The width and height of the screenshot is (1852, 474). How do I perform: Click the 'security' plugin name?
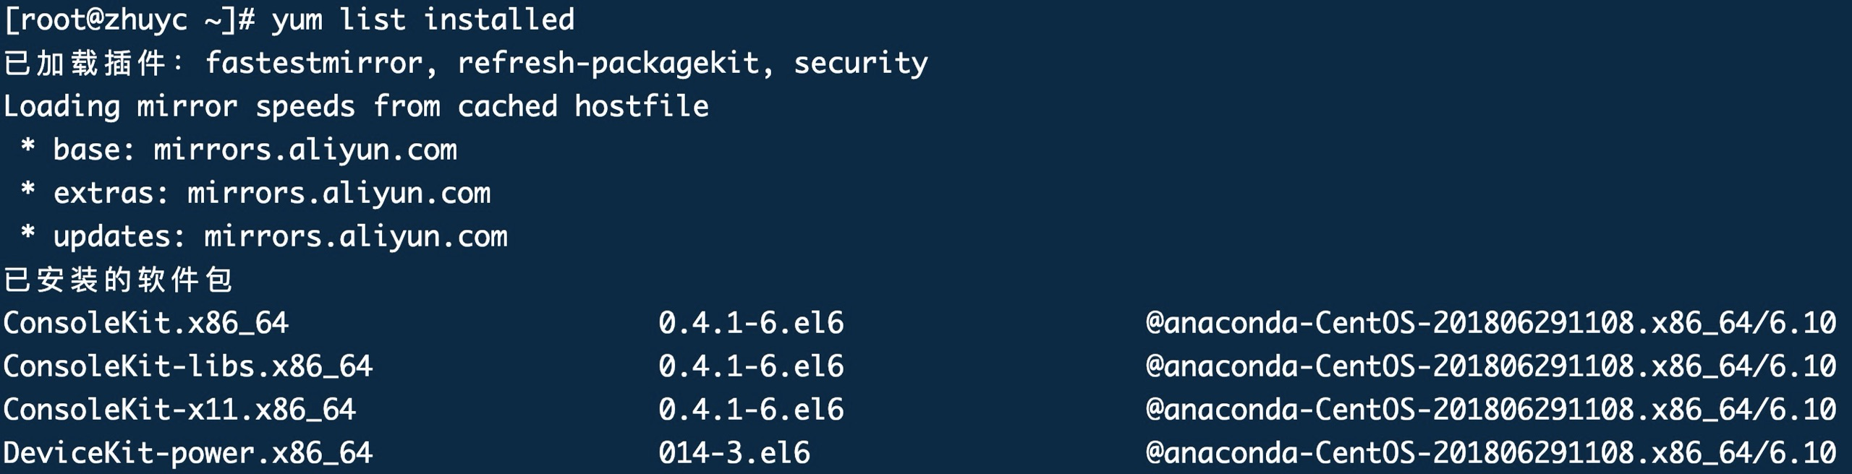click(x=860, y=63)
